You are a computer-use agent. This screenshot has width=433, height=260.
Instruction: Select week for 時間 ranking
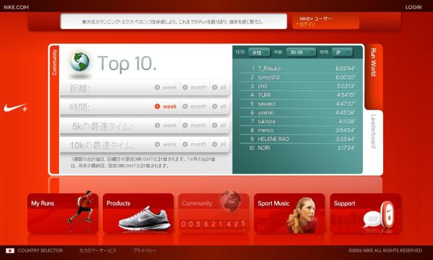point(166,107)
